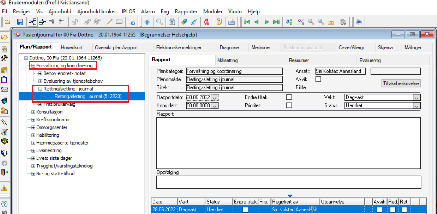Open the Rapporter menu

186,12
